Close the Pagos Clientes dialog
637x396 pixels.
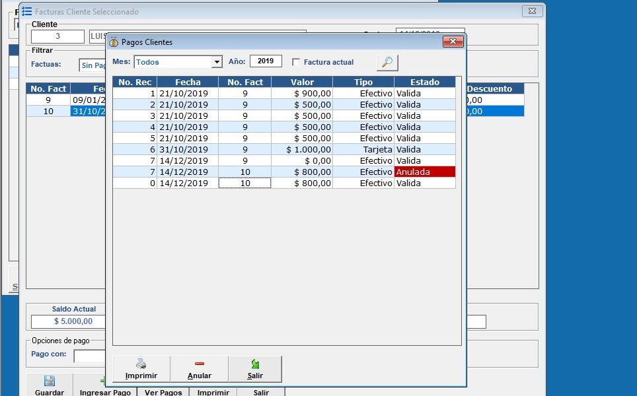452,42
